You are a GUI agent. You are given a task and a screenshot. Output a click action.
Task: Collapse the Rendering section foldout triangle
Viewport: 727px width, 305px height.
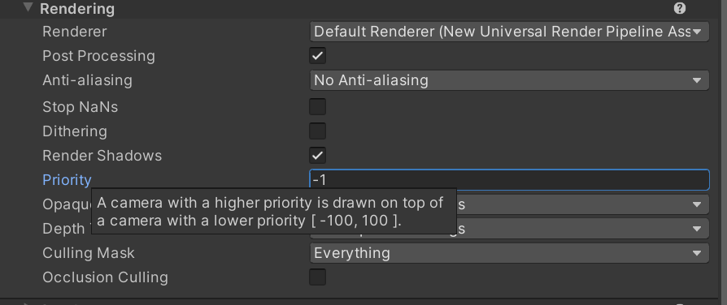28,8
